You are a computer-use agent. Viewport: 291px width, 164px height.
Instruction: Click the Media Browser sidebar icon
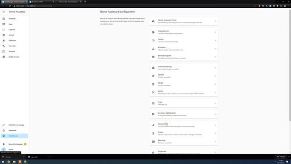[4, 57]
